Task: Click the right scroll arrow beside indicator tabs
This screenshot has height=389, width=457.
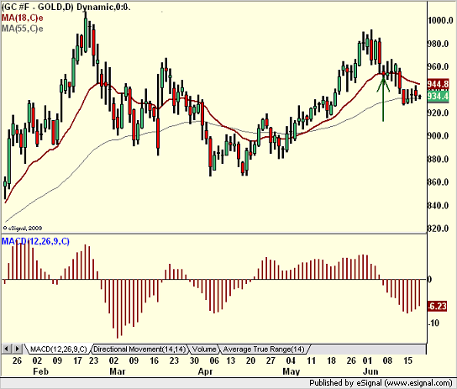Action: (x=17, y=349)
